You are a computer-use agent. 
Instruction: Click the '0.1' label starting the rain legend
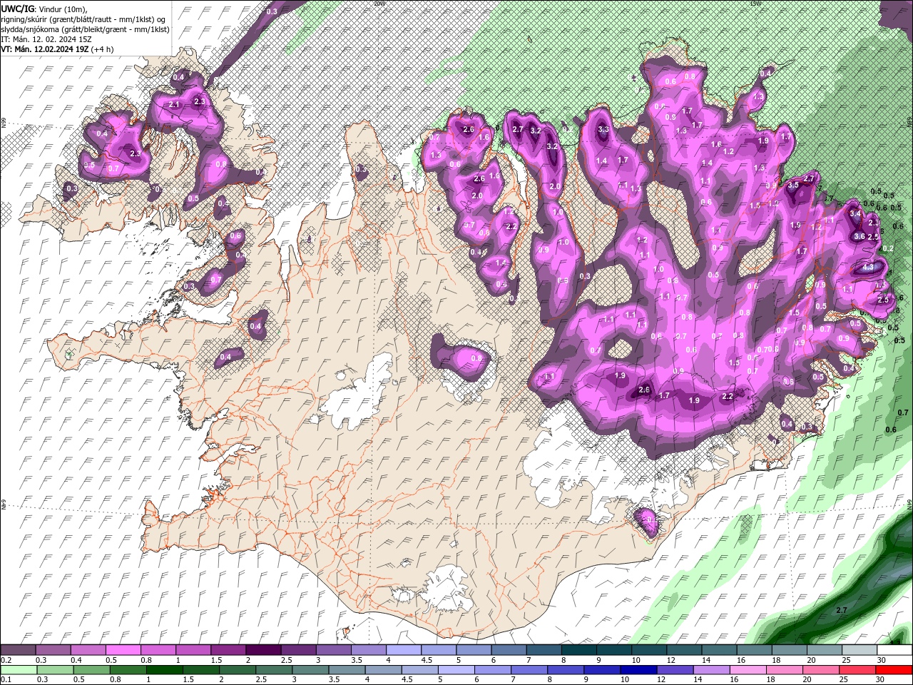6,679
